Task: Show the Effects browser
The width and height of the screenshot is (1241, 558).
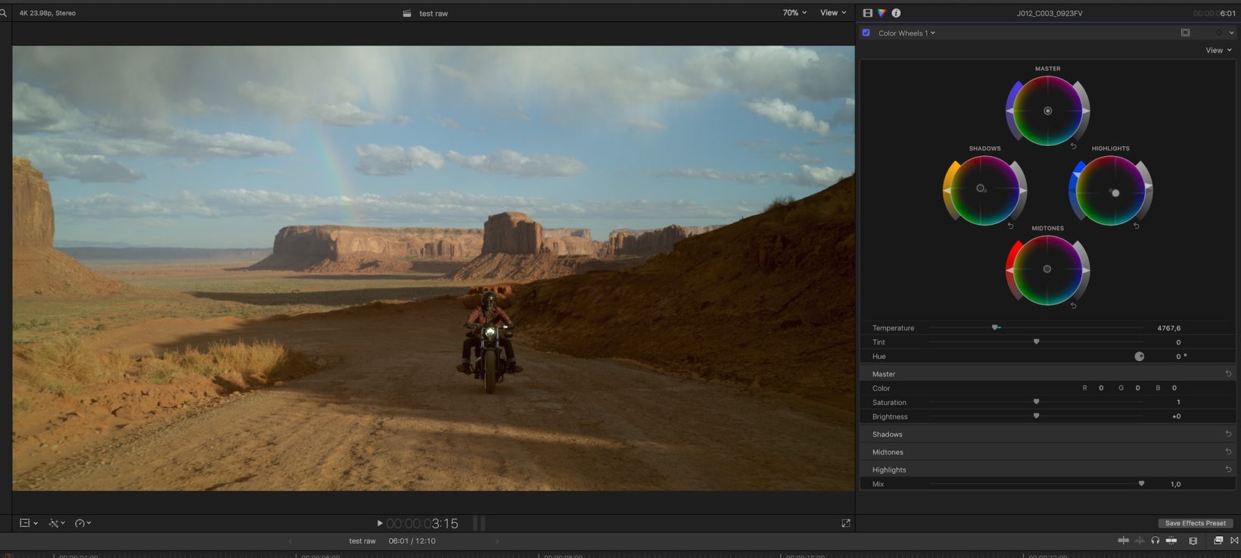Action: coord(1218,541)
